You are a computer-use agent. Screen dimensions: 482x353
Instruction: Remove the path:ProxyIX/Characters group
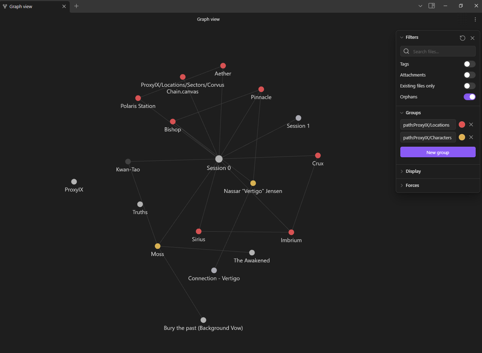(471, 137)
